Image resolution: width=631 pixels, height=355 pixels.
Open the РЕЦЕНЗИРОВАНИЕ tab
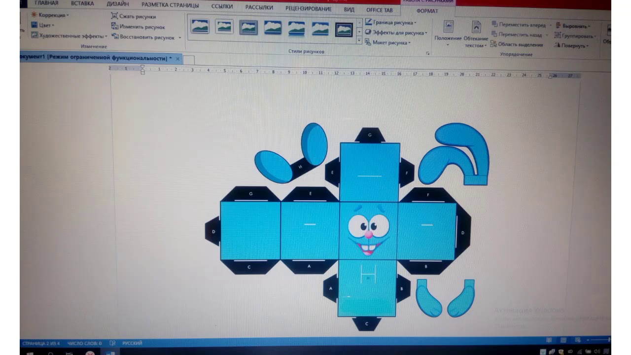coord(308,8)
